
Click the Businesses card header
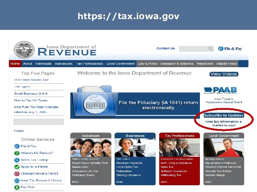click(x=135, y=135)
